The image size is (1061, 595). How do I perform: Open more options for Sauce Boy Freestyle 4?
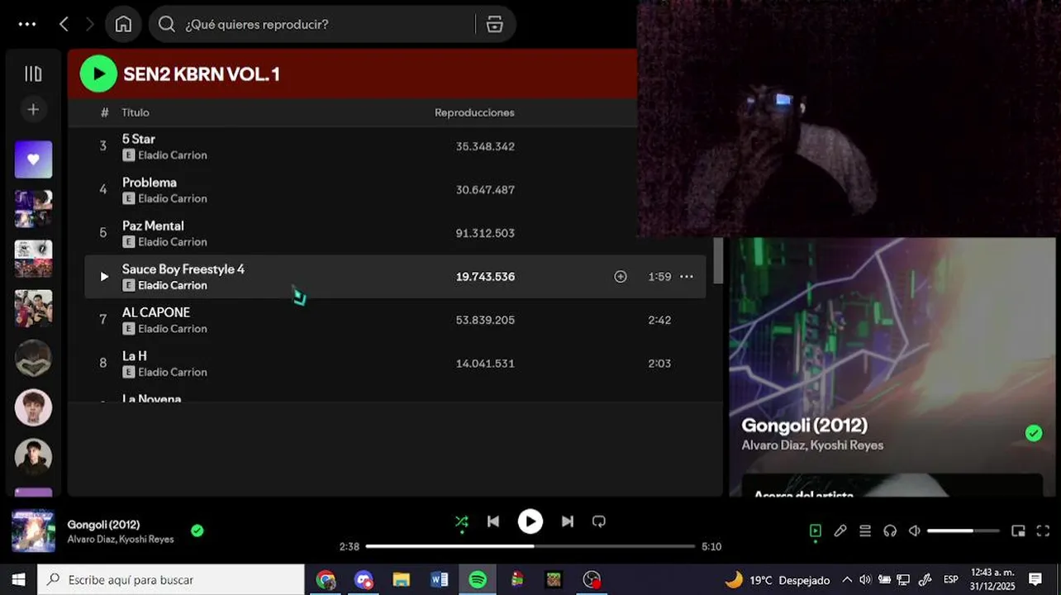coord(687,277)
